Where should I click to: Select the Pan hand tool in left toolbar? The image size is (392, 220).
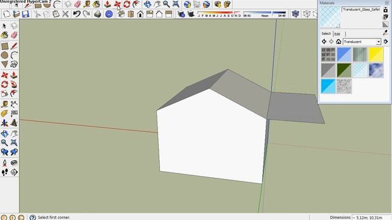pos(14,134)
